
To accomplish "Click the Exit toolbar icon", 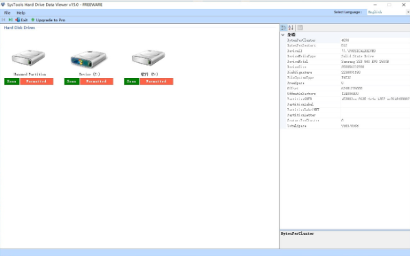I will pyautogui.click(x=21, y=20).
